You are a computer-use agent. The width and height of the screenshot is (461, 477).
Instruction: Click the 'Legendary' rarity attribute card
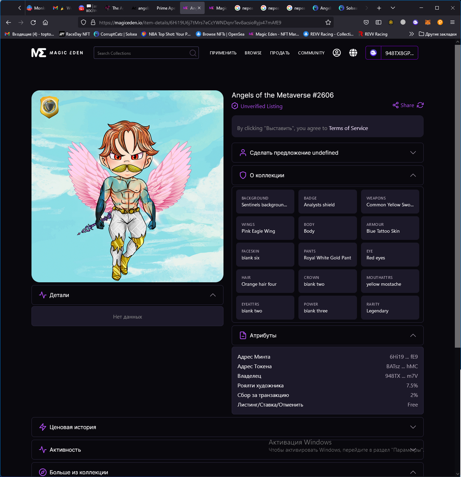tap(390, 308)
